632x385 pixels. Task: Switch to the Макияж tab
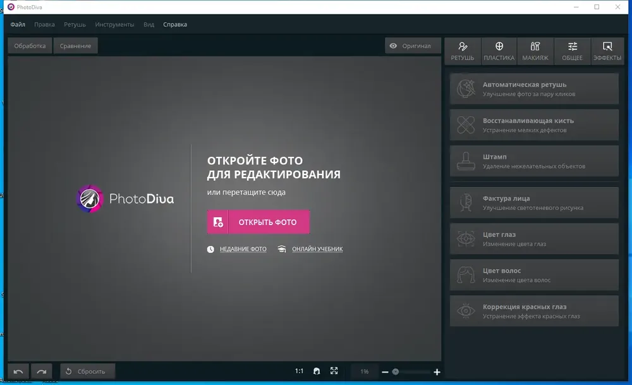click(x=535, y=51)
